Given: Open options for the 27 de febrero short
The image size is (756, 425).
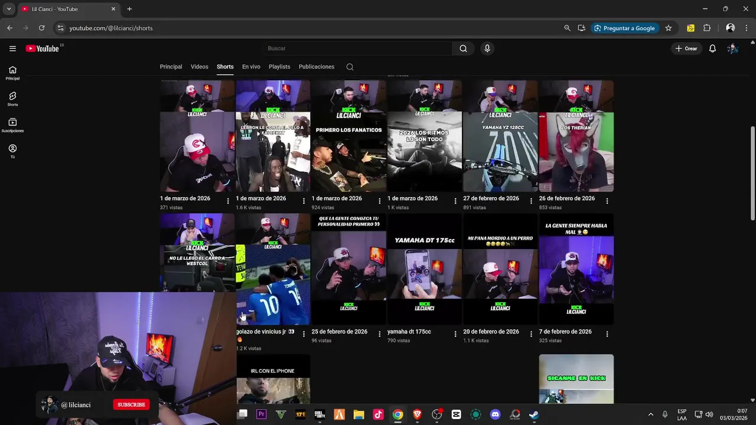Looking at the screenshot, I should 531,201.
